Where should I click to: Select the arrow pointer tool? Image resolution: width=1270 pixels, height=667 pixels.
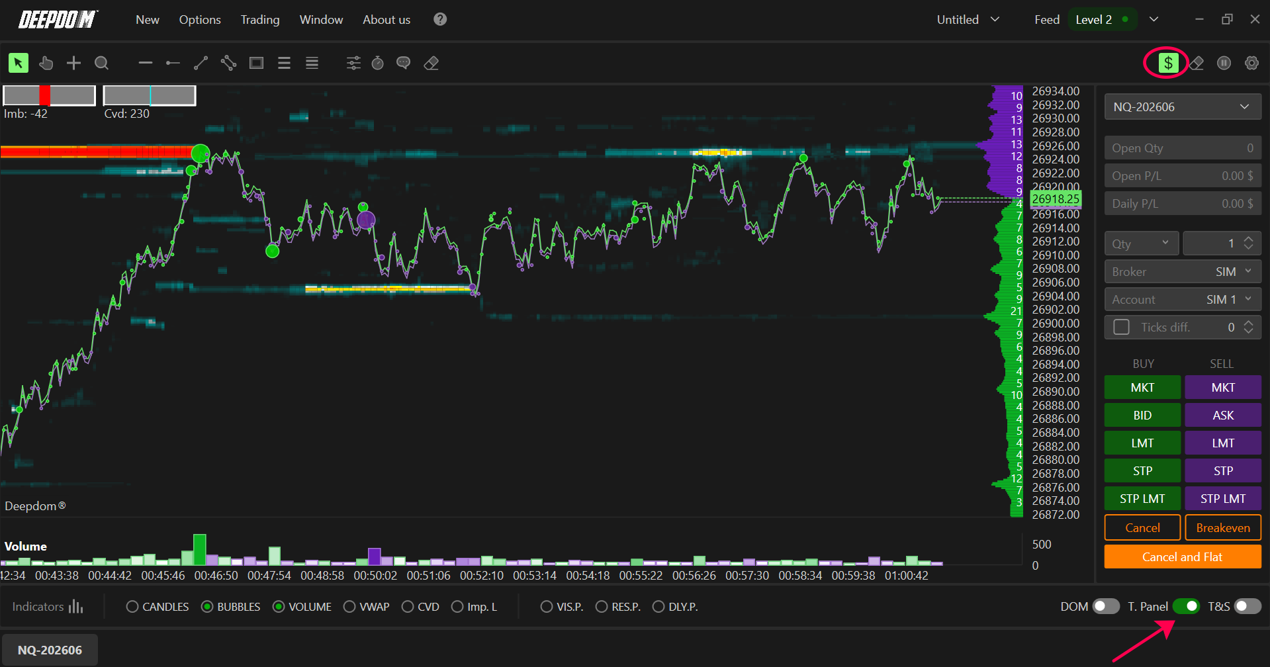point(19,63)
